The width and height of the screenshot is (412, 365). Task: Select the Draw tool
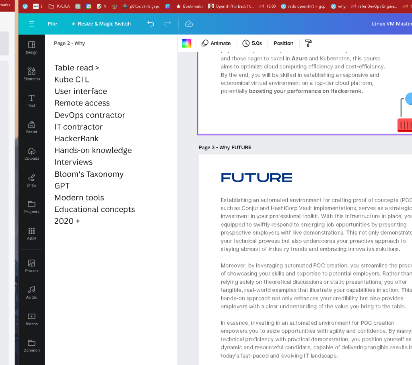(x=31, y=181)
